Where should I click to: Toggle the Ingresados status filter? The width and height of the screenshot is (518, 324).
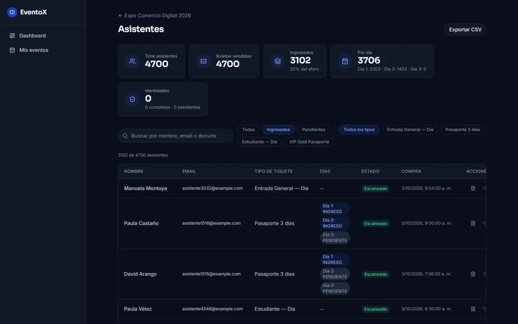coord(278,130)
